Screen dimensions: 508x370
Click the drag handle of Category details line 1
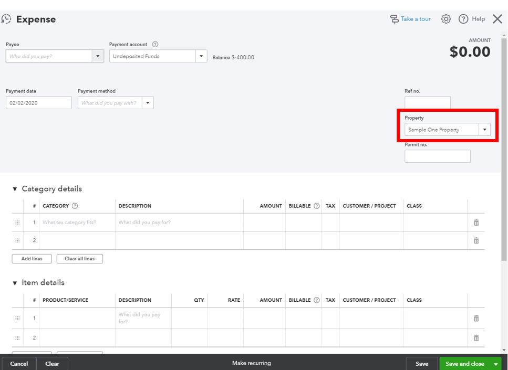point(17,223)
